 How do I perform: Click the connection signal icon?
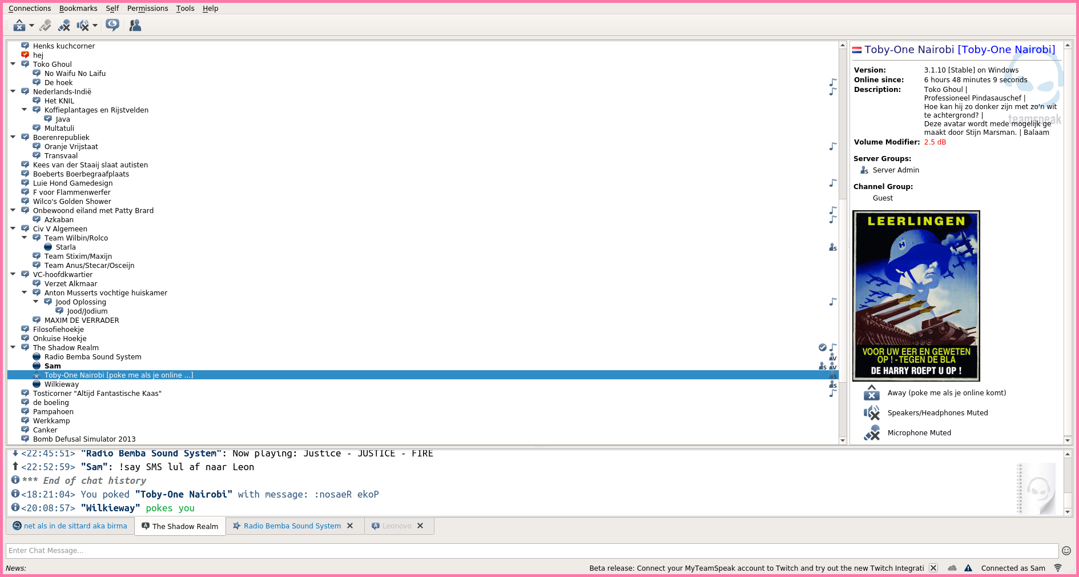pyautogui.click(x=1058, y=568)
